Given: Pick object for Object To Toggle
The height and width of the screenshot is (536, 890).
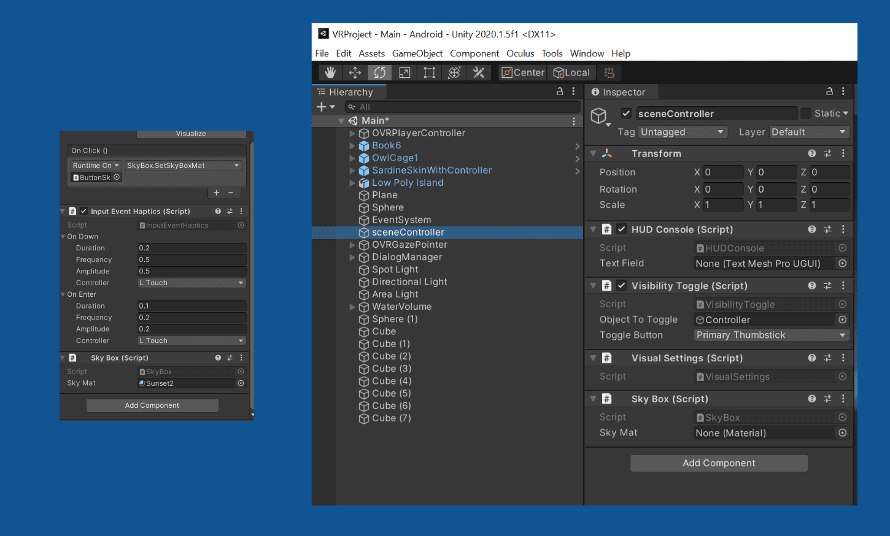Looking at the screenshot, I should (x=843, y=320).
